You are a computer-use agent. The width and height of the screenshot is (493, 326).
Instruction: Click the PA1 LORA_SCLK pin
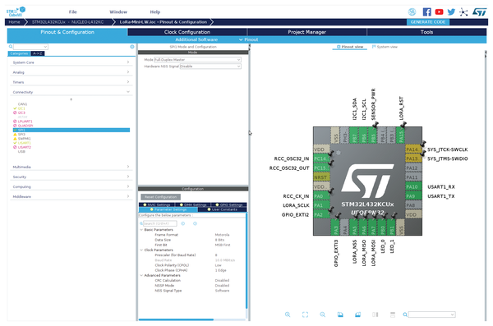click(321, 205)
